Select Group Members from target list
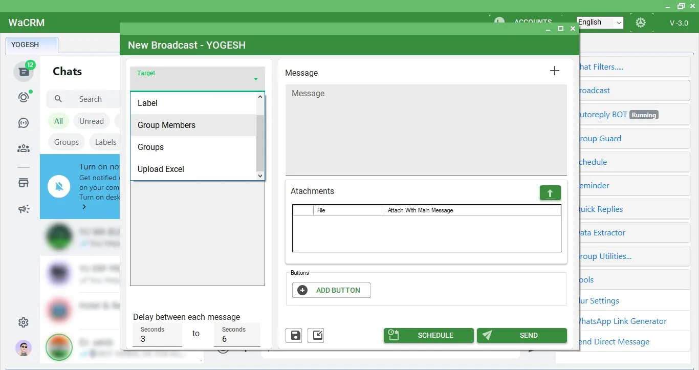The image size is (699, 370). [x=166, y=125]
